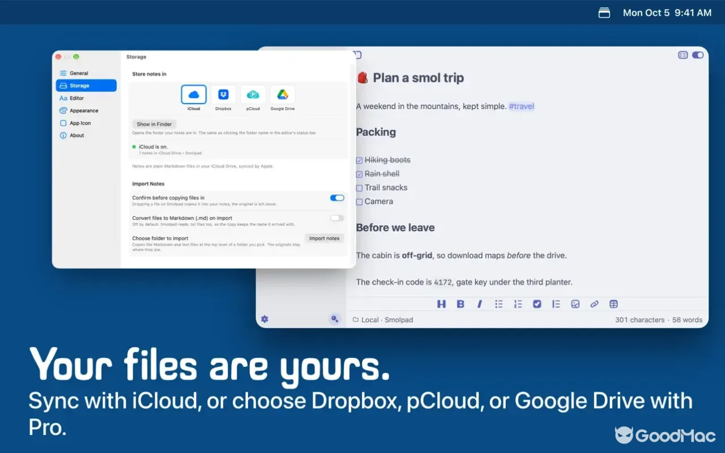
Task: Insert an image from the editor toolbar
Action: [x=575, y=304]
